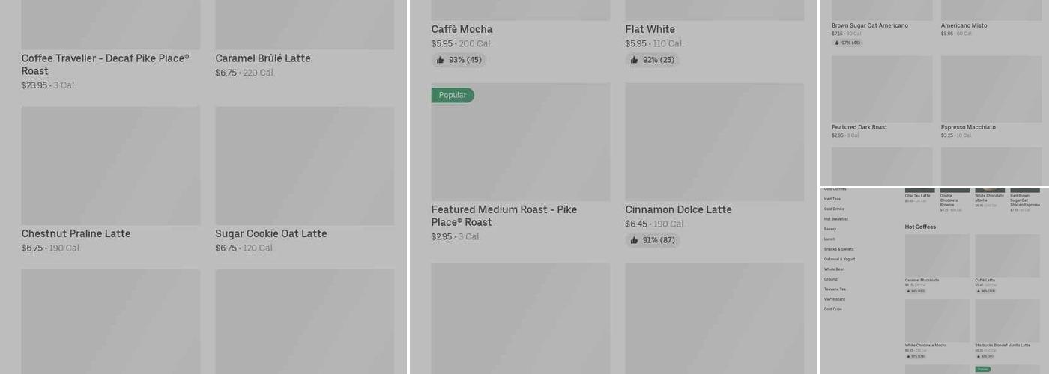This screenshot has height=374, width=1049.
Task: Click thumbs-up icon under Brown Sugar Oat Americano
Action: pyautogui.click(x=836, y=43)
